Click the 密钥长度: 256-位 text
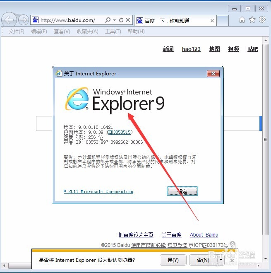Image resolution: width=271 pixels, height=273 pixels. tap(83, 137)
